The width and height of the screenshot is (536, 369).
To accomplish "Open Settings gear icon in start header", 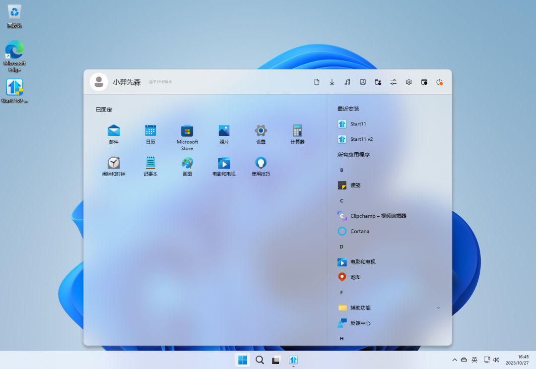I will click(x=409, y=82).
